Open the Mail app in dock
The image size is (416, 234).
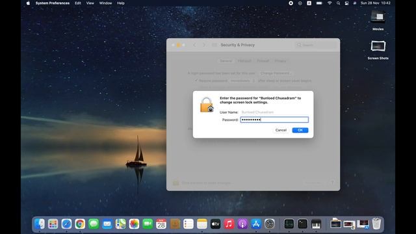[x=107, y=224]
